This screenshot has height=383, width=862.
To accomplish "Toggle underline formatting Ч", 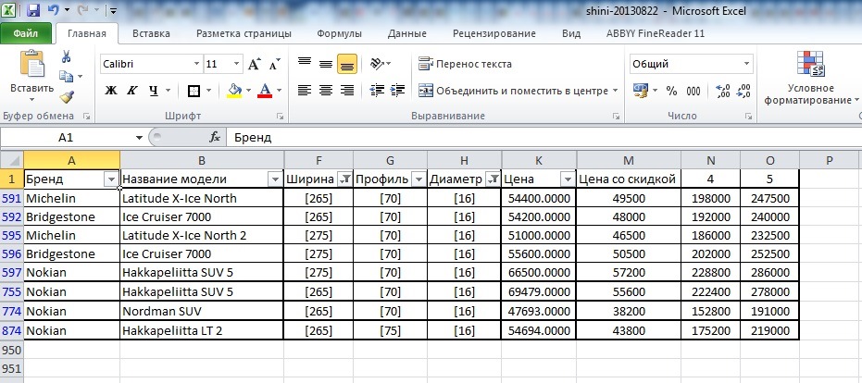I will point(154,91).
